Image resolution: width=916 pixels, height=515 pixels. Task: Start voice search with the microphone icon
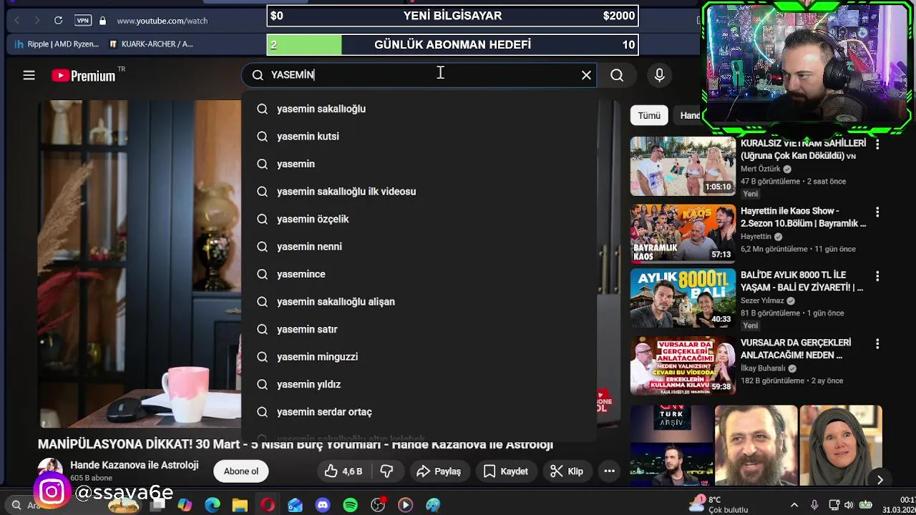pos(659,75)
